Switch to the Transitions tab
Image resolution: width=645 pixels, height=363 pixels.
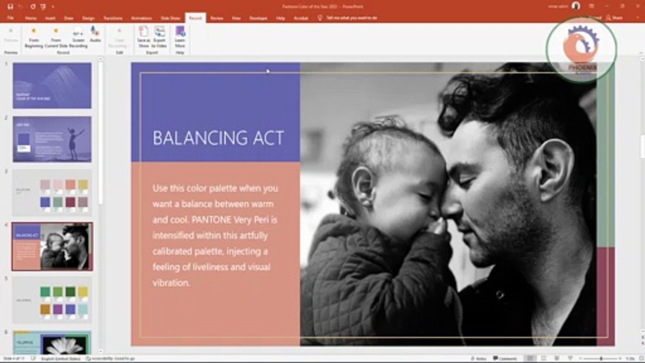click(x=113, y=18)
